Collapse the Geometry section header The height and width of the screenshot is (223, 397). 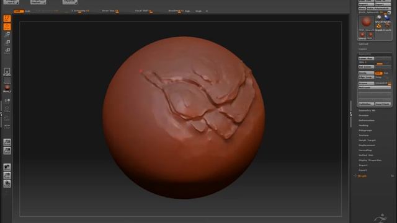tap(365, 54)
